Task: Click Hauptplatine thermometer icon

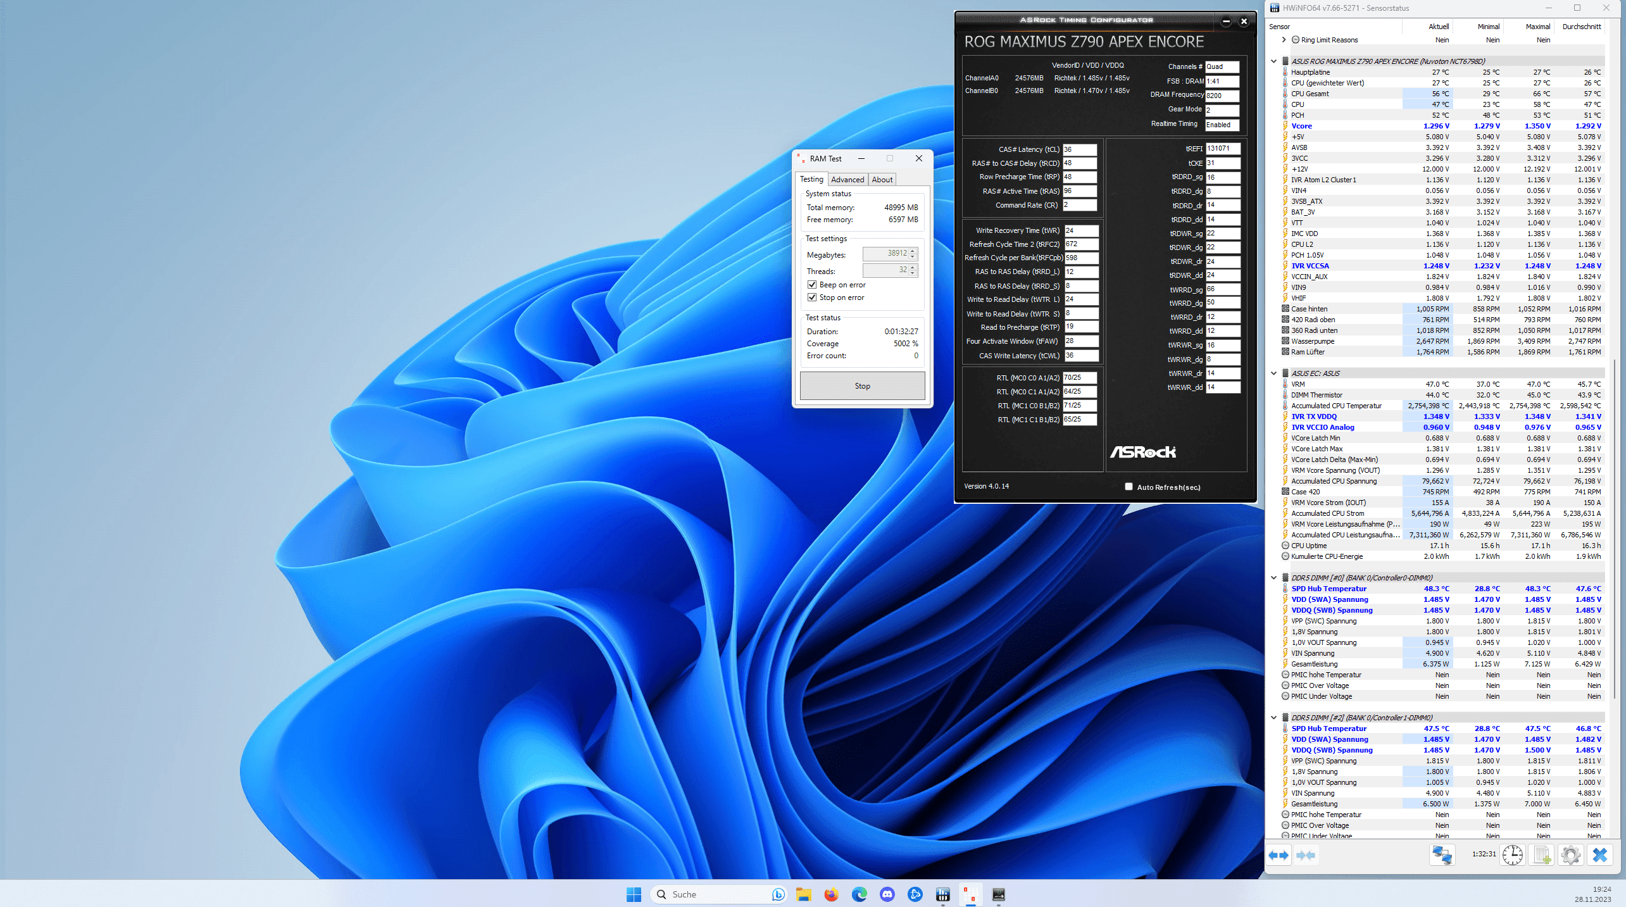Action: (1285, 72)
